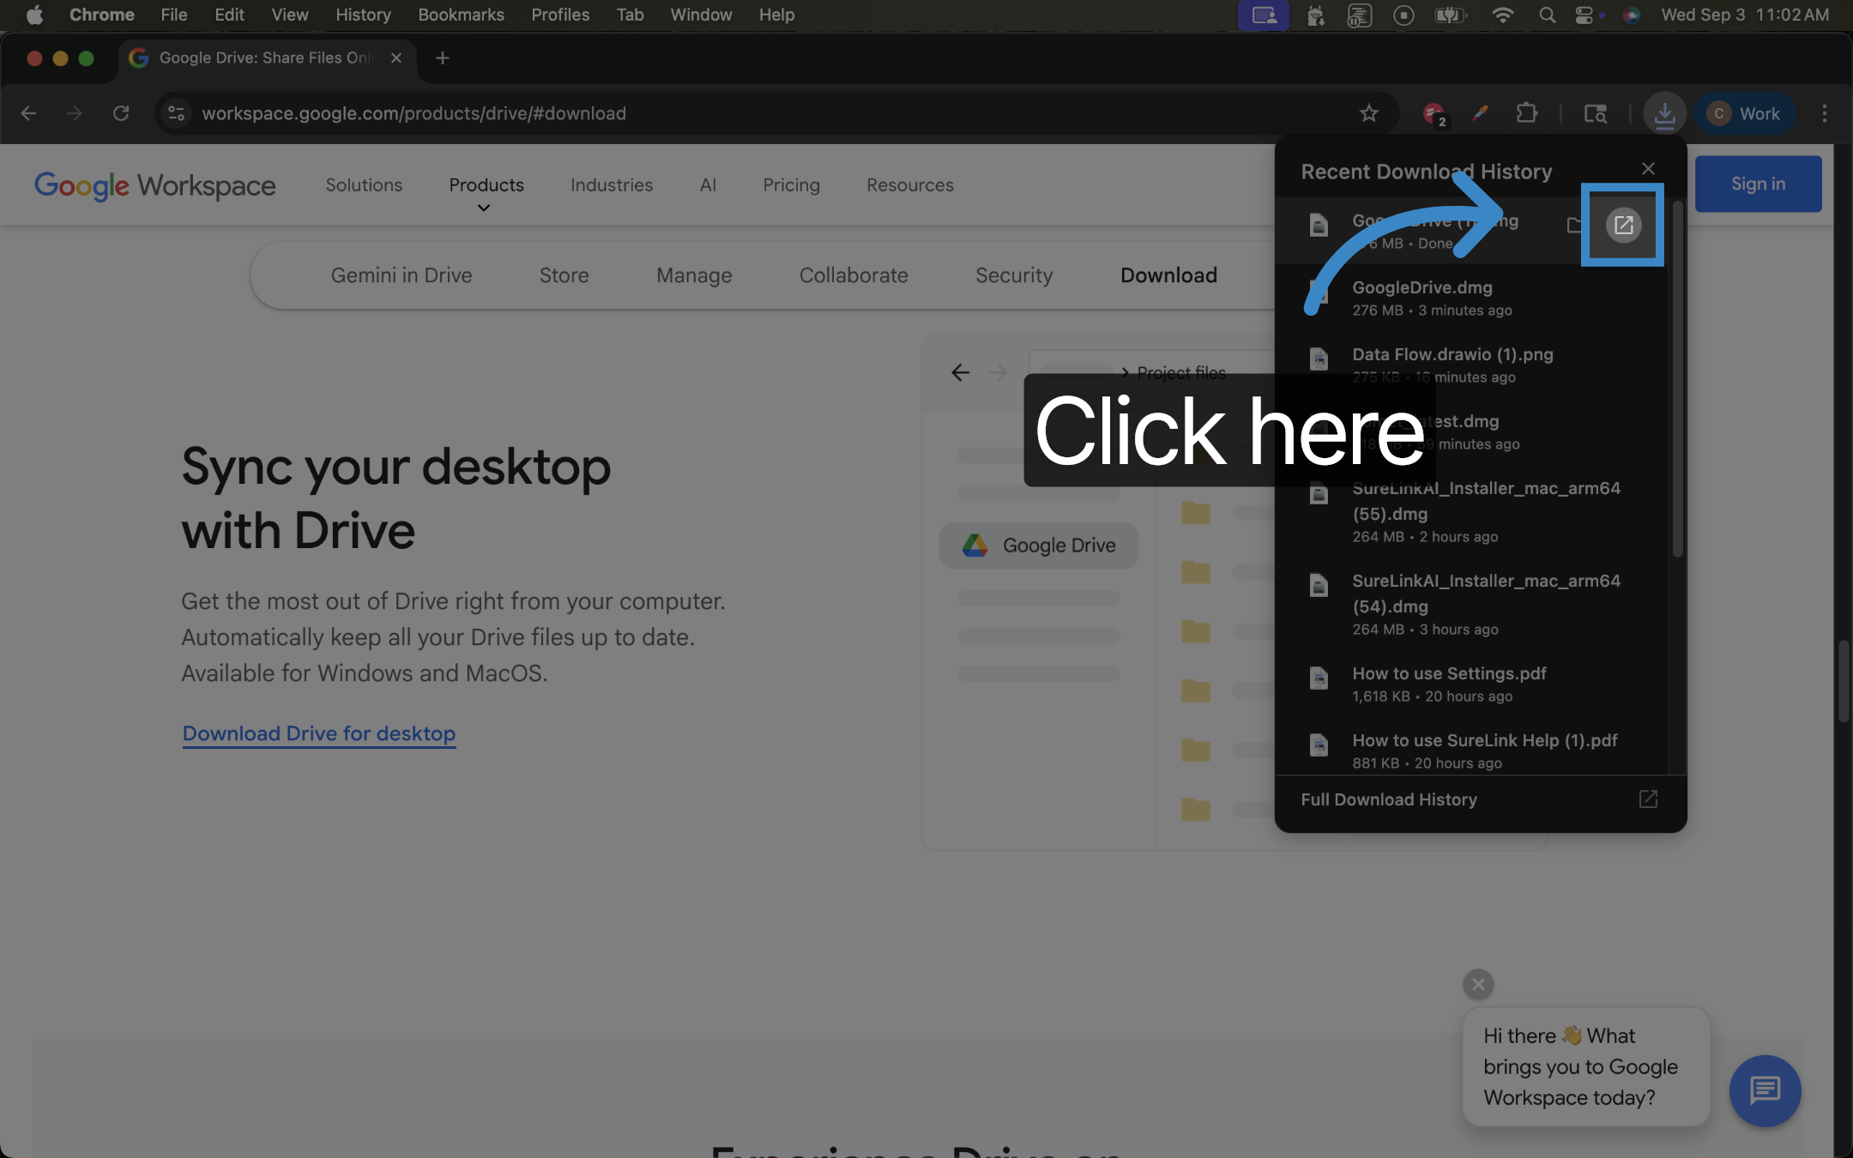Viewport: 1853px width, 1158px height.
Task: Switch to Store section tab
Action: click(564, 275)
